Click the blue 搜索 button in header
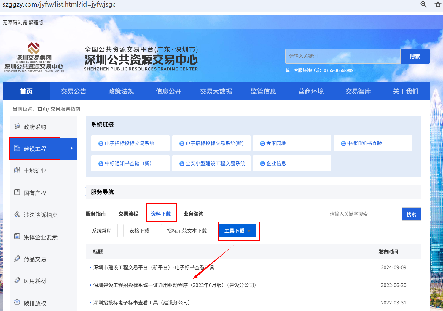 click(x=415, y=57)
